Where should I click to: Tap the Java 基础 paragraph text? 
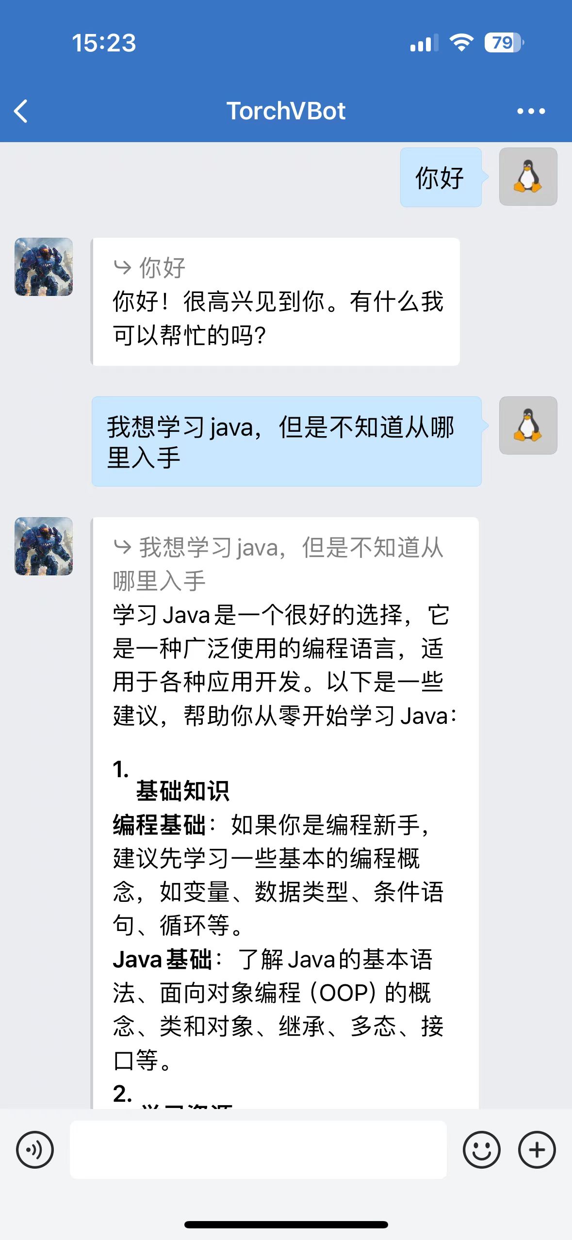278,1010
